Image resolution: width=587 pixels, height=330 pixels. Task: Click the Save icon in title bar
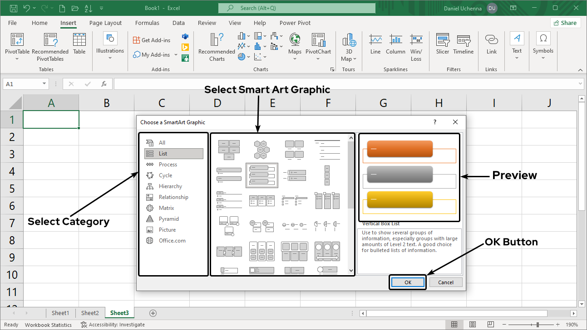[14, 8]
